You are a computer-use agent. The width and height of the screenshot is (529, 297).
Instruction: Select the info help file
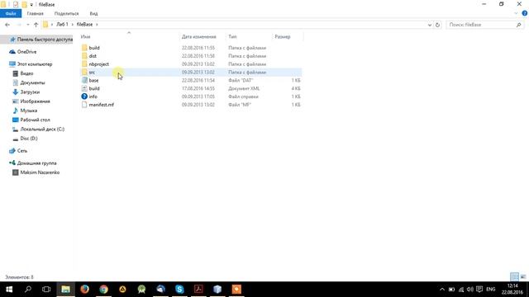point(93,97)
